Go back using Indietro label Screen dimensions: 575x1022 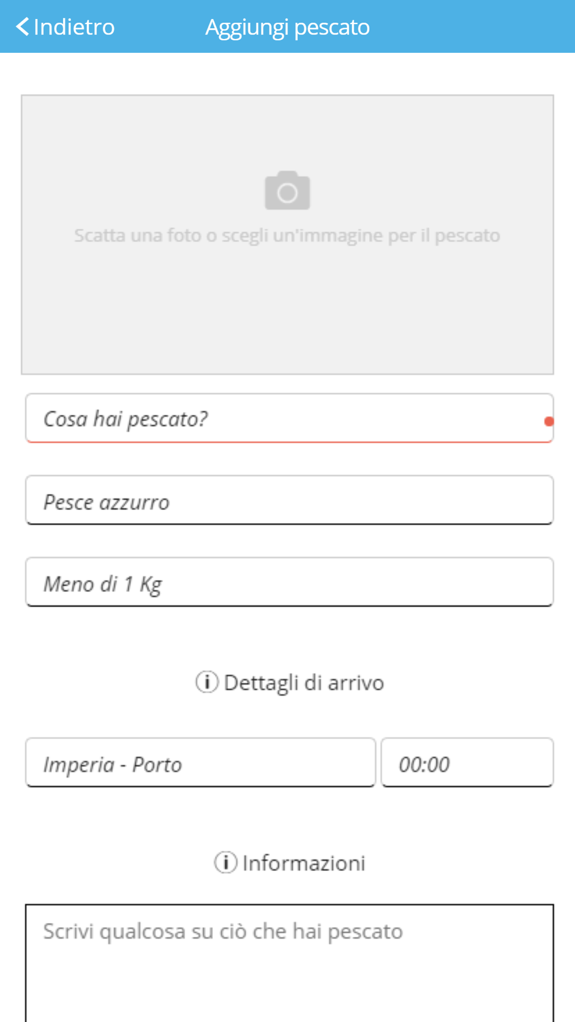(x=74, y=26)
